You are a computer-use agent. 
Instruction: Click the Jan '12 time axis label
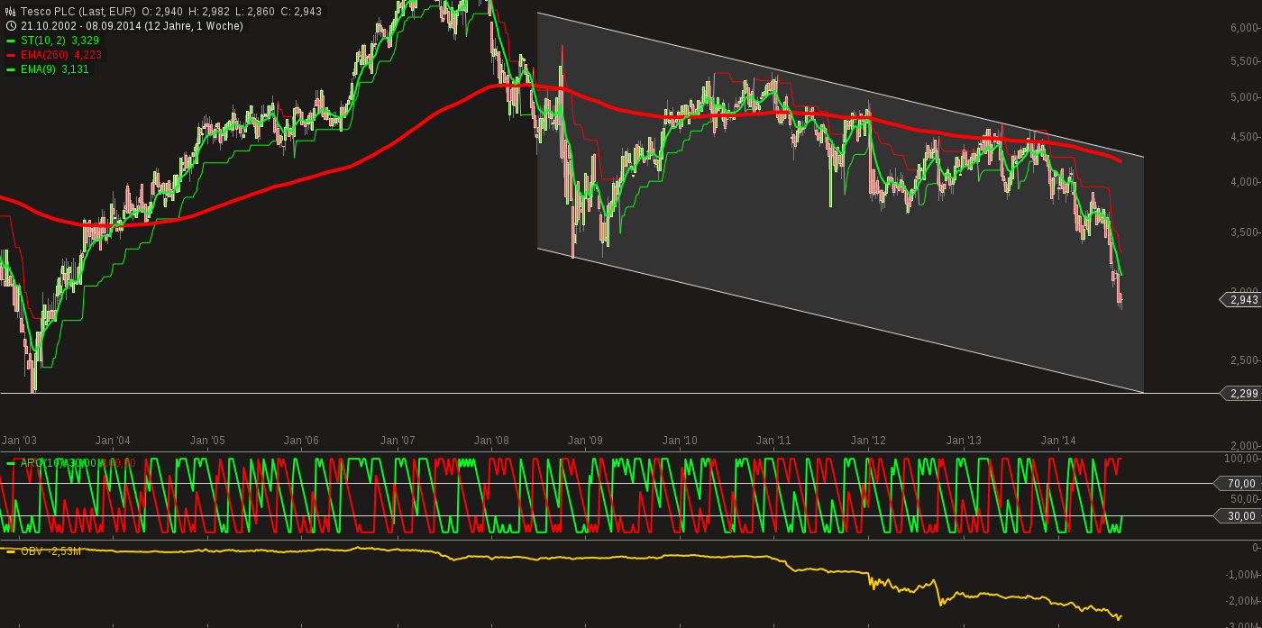[869, 441]
